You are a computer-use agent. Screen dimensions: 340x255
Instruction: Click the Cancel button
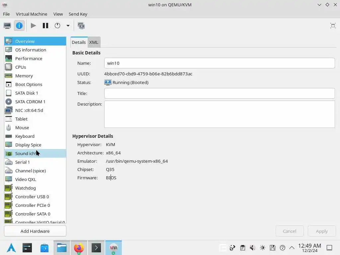289,231
